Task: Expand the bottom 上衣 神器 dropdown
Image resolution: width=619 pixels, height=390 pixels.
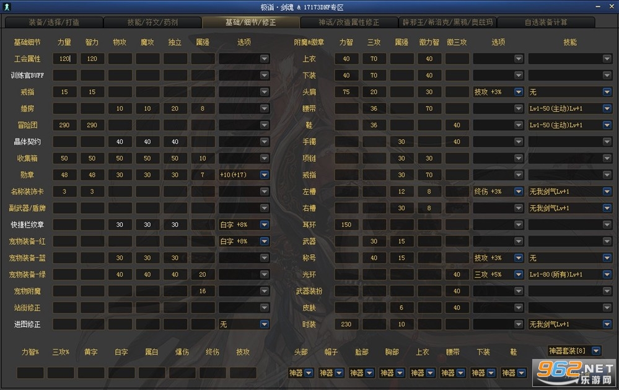Action: [x=431, y=373]
